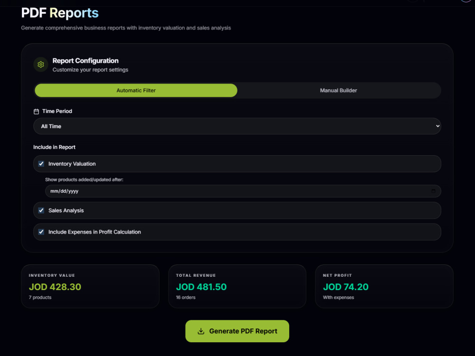Open the date picker calendar icon
Viewport: 475px width, 356px height.
pyautogui.click(x=433, y=191)
